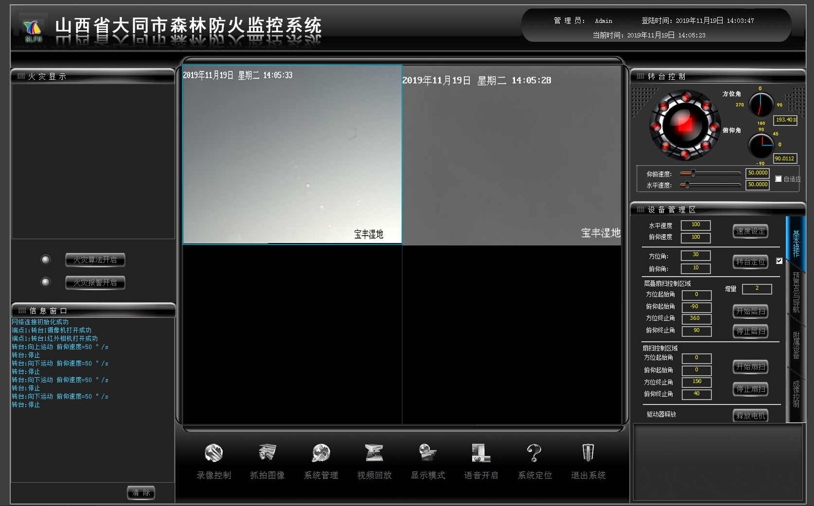Click the 方位终止角 field showing 360
Screen dimensions: 814x506
pos(696,318)
